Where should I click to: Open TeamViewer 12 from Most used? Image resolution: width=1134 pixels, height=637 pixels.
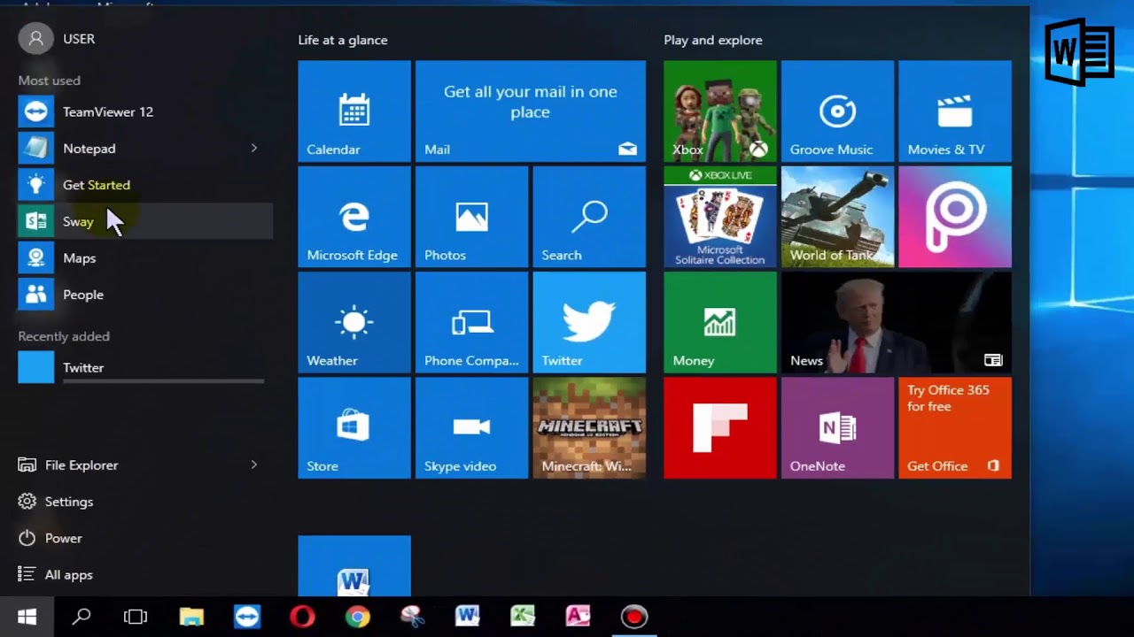pyautogui.click(x=145, y=111)
